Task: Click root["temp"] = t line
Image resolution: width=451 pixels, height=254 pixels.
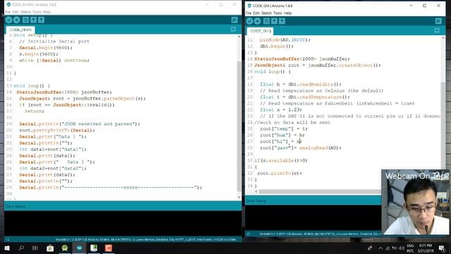Action: [x=283, y=128]
